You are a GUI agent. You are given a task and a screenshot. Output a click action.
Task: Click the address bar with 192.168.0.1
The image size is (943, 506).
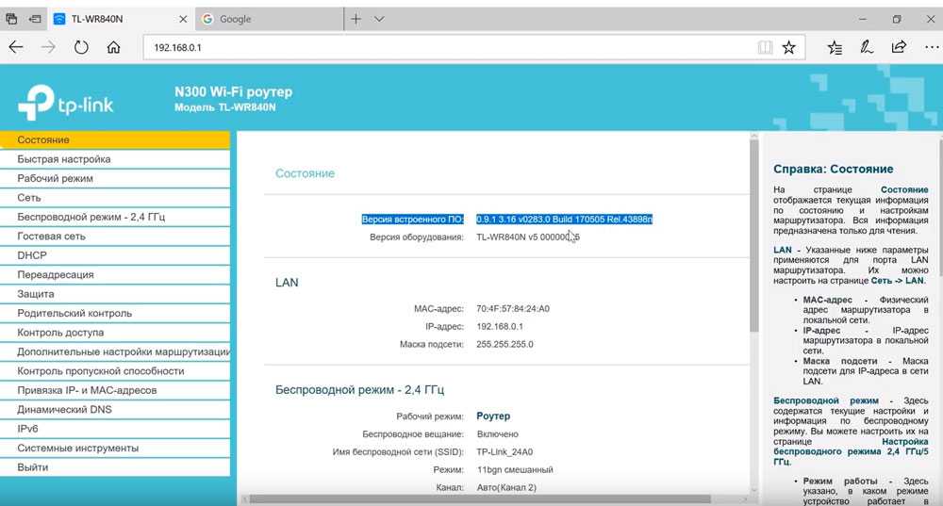443,46
